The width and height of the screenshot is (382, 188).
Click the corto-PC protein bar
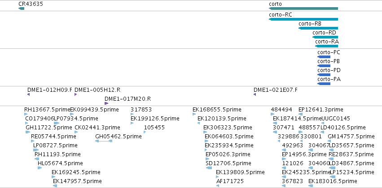click(x=324, y=57)
